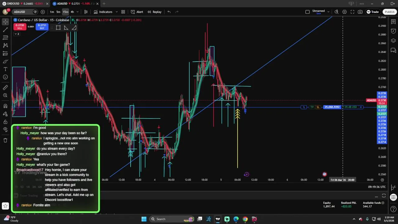Select the 4h timeframe
The height and width of the screenshot is (224, 398).
point(72,12)
